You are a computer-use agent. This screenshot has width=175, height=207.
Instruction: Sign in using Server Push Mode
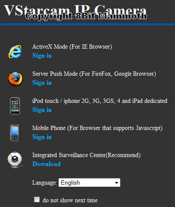(x=42, y=83)
